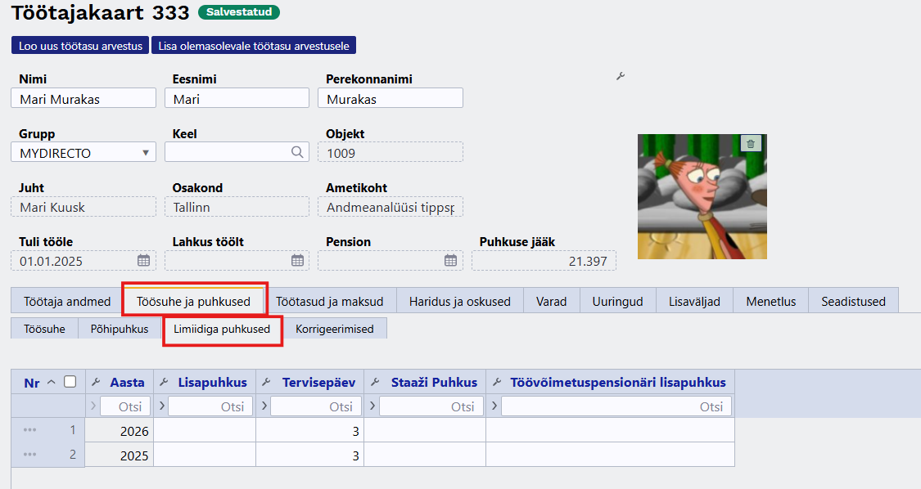Open calendar picker for Pension field
The width and height of the screenshot is (921, 489).
(450, 260)
